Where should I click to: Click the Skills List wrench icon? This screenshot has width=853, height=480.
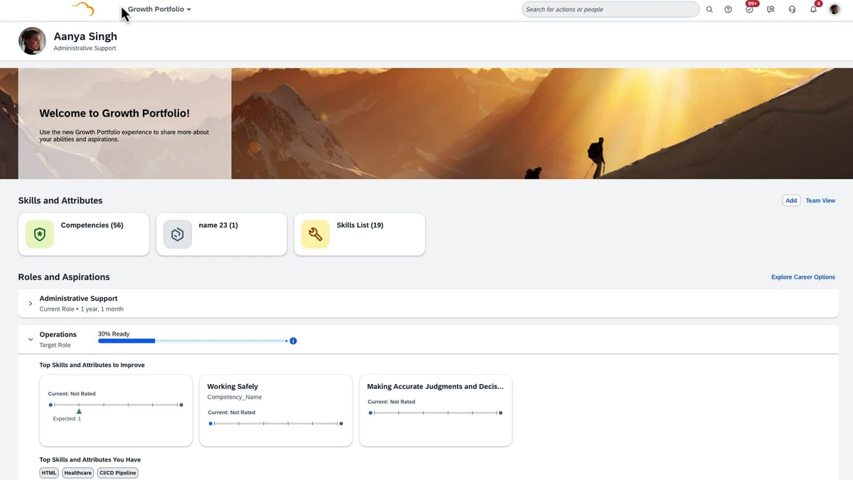point(315,233)
